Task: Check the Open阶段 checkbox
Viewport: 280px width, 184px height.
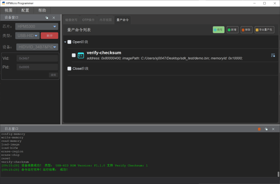Action: click(69, 42)
